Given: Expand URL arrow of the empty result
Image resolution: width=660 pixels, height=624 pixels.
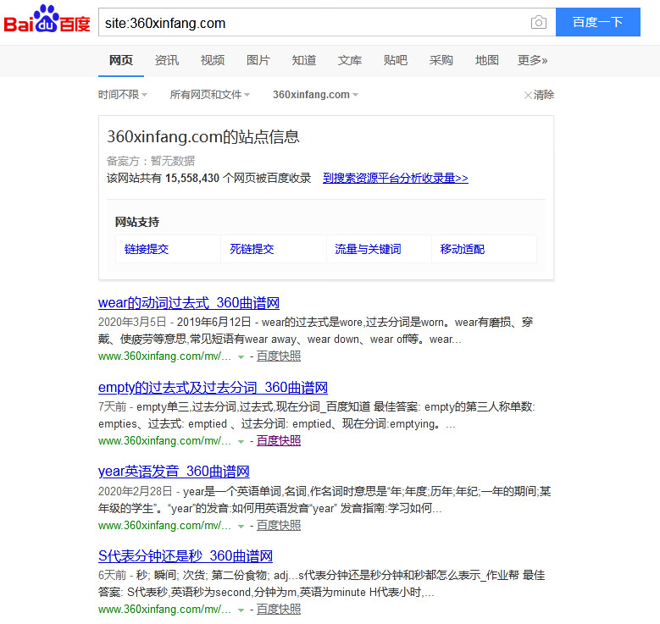Looking at the screenshot, I should (241, 442).
